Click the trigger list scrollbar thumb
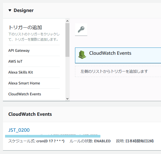This screenshot has width=161, height=154. pos(67,40)
